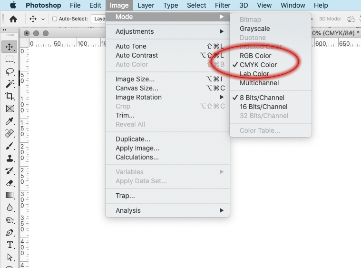This screenshot has height=268, width=361.
Task: Open the Window menu
Action: (x=293, y=5)
